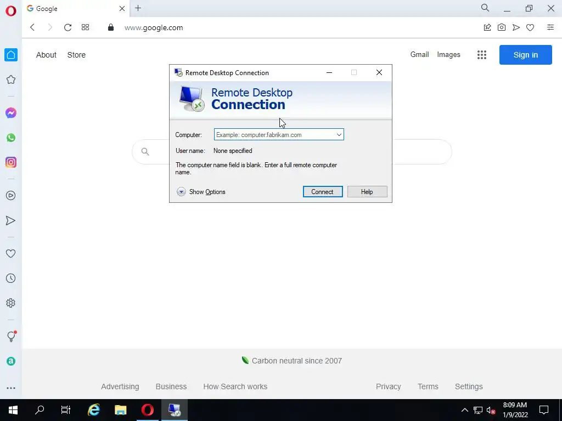
Task: Open sidebar setup three-dots menu
Action: pyautogui.click(x=11, y=388)
